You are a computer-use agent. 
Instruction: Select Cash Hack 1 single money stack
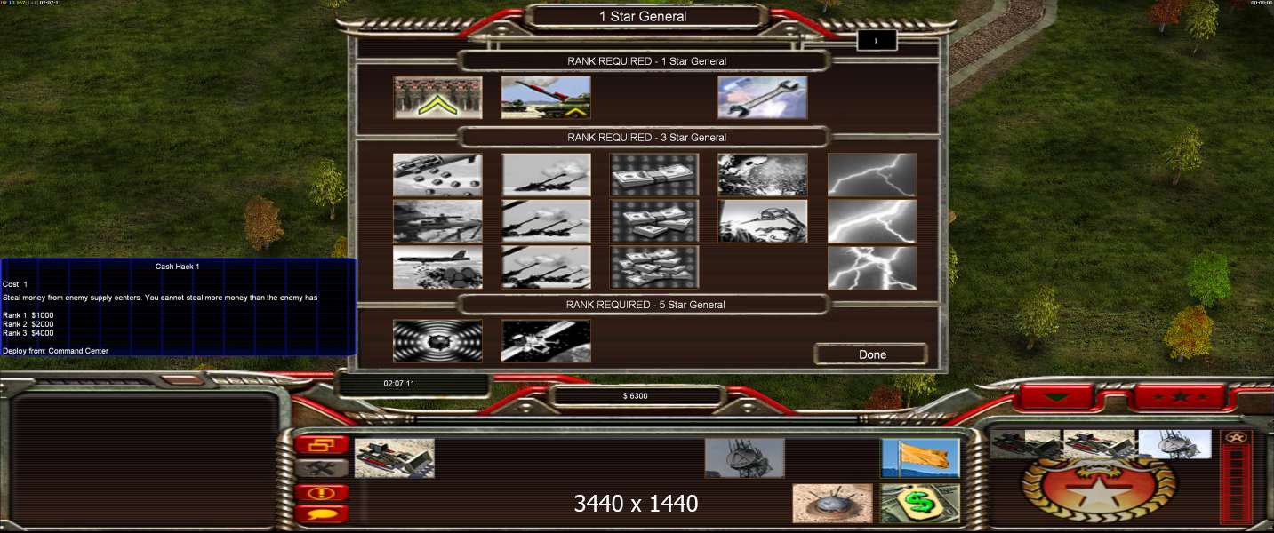[654, 175]
